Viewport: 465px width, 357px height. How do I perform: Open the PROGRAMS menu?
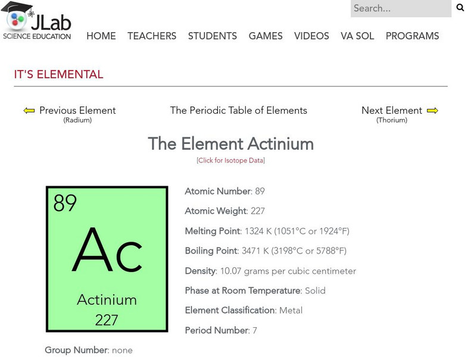click(x=412, y=36)
